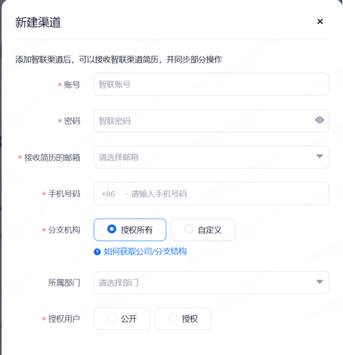Toggle password visibility eye icon
Image resolution: width=343 pixels, height=355 pixels.
[319, 120]
